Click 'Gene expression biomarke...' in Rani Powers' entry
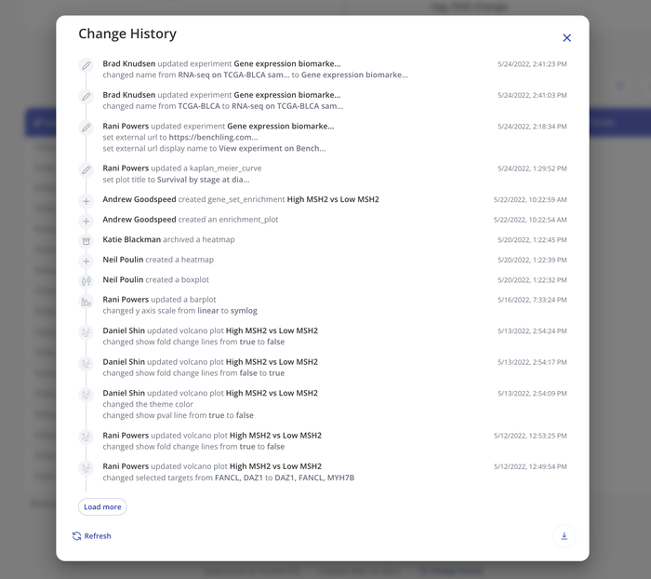 click(x=280, y=126)
